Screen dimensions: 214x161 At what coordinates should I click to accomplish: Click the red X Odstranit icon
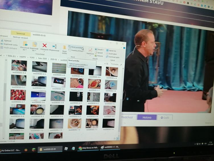(44, 45)
